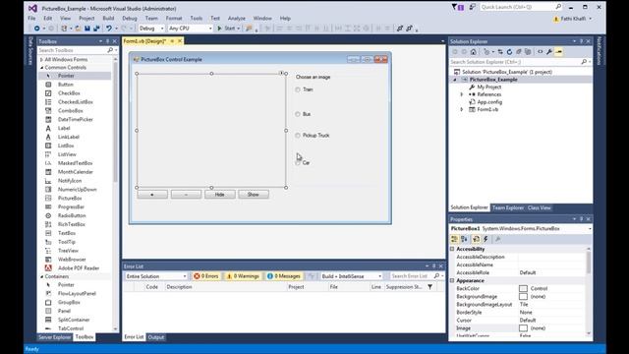Collapse the Common Controls toolbox group
Viewport: 629px width, 354px height.
tap(41, 68)
